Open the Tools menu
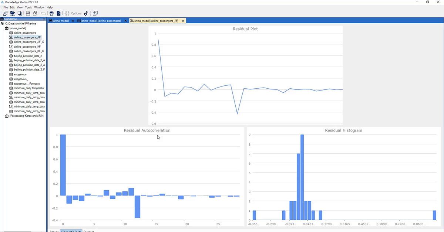 tap(28, 7)
